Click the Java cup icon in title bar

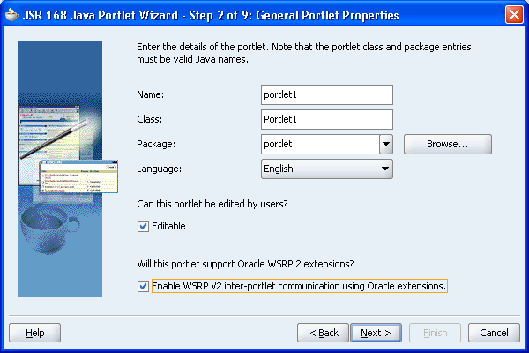(12, 14)
